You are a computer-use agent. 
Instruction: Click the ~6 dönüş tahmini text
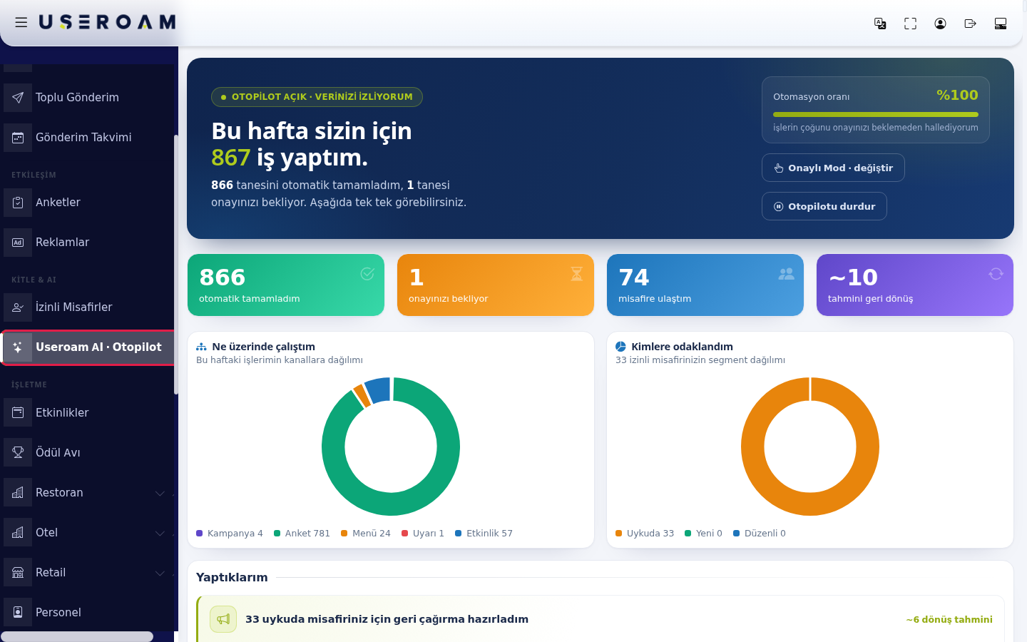(x=949, y=620)
